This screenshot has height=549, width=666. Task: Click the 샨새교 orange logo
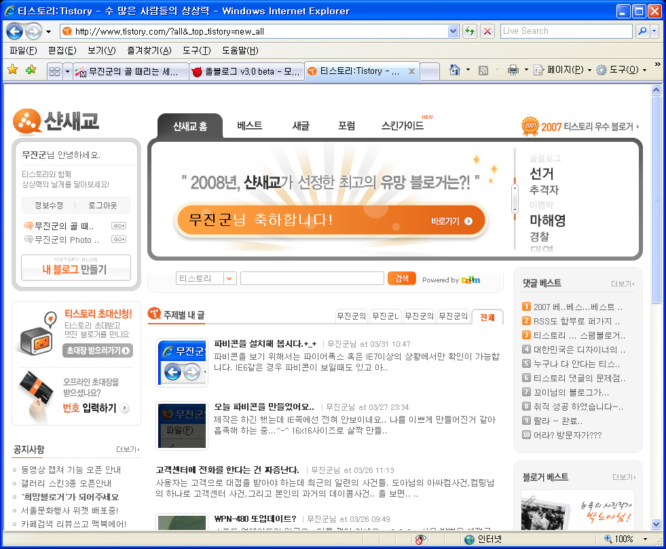[x=55, y=121]
